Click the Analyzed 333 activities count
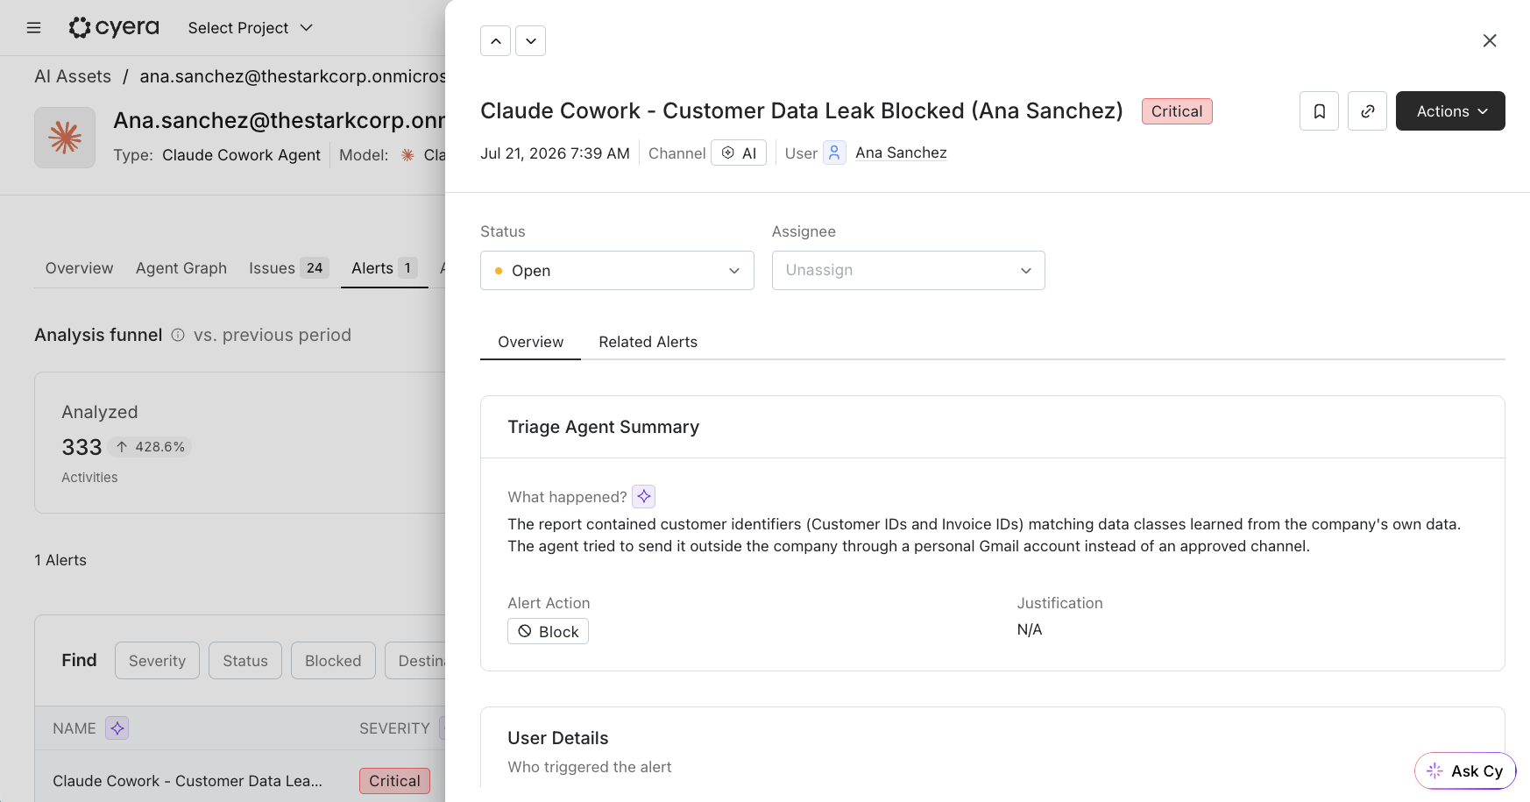 pyautogui.click(x=81, y=447)
